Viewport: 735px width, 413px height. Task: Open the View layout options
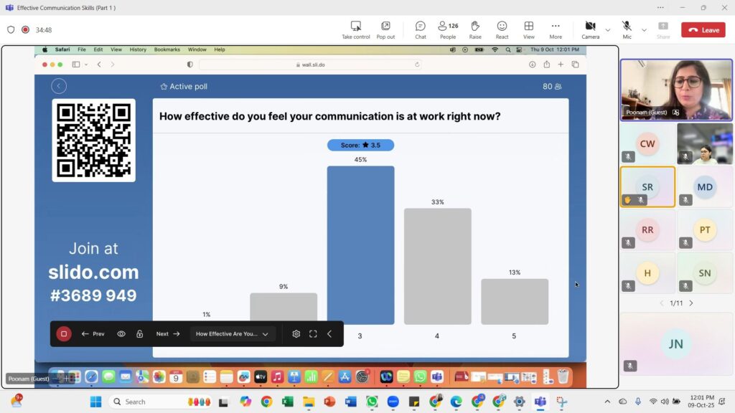pyautogui.click(x=529, y=29)
